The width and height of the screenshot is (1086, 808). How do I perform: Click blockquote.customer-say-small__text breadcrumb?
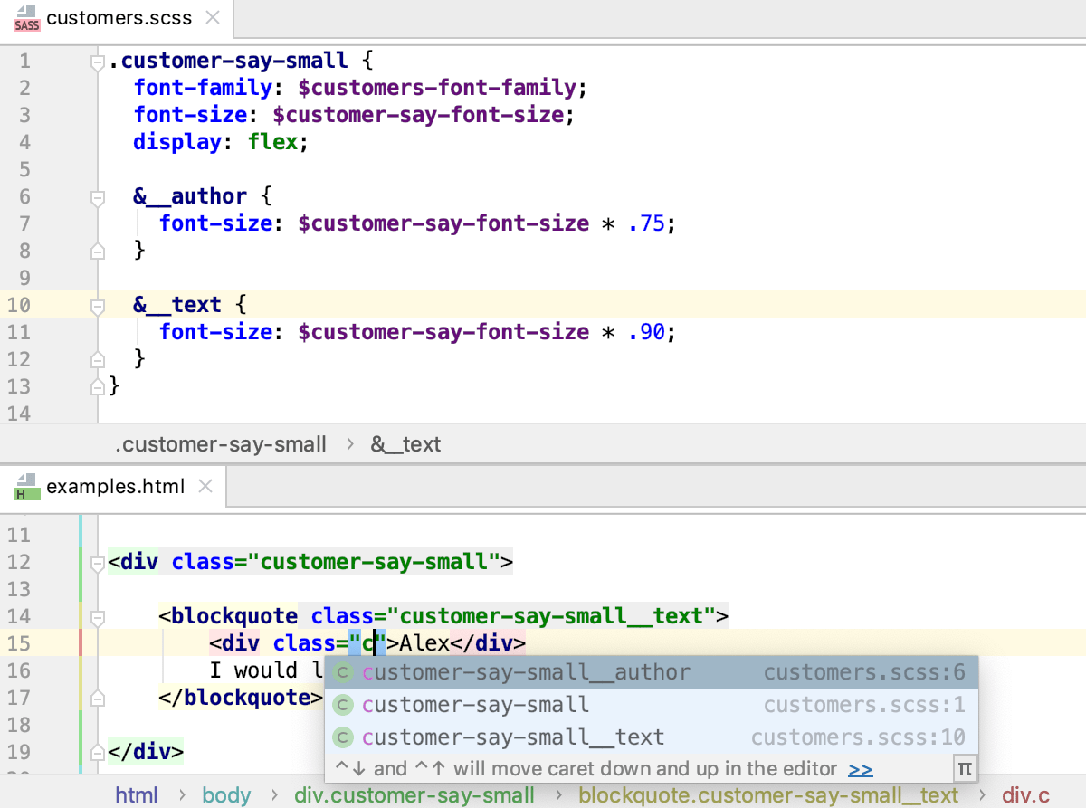pyautogui.click(x=768, y=795)
